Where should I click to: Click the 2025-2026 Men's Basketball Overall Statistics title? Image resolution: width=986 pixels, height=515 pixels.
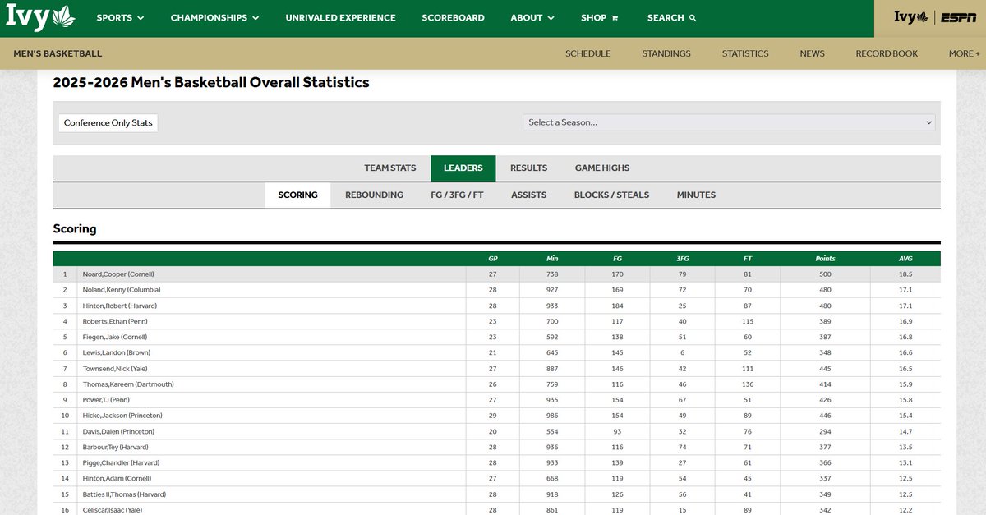[x=211, y=82]
